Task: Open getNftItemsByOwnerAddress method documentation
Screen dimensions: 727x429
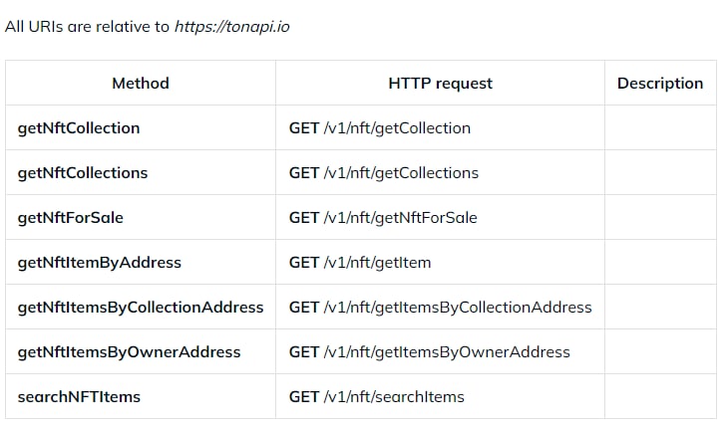Action: (x=129, y=352)
